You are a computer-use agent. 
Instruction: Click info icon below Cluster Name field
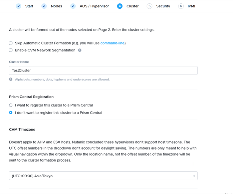(11, 79)
